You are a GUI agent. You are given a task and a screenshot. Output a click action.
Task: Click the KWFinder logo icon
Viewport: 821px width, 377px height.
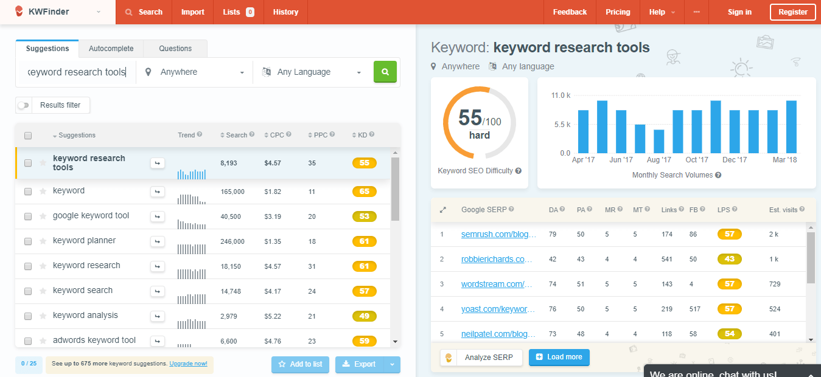[19, 12]
